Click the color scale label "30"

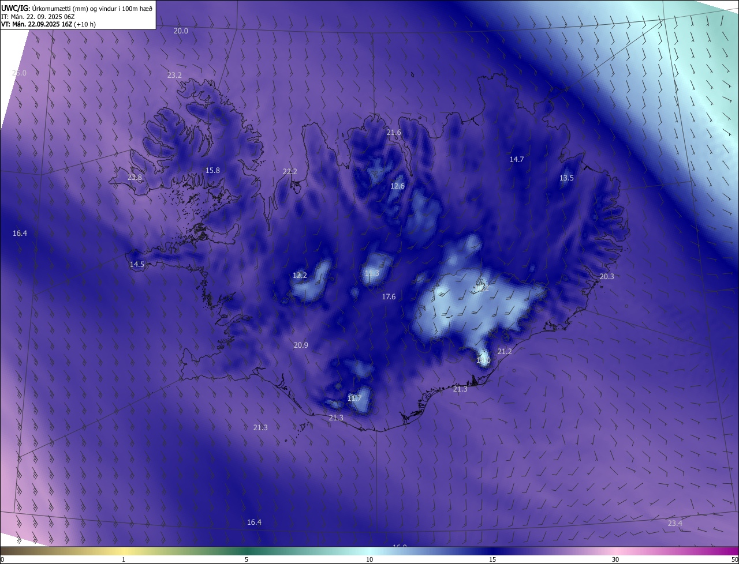[x=615, y=559]
